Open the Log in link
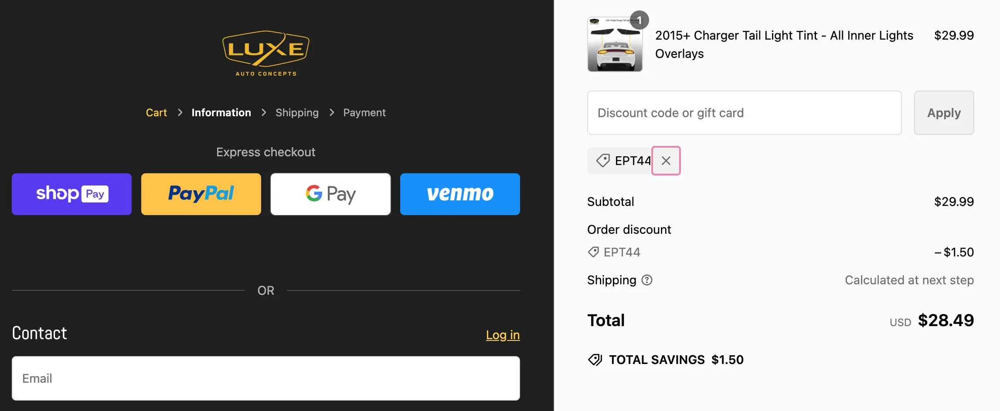The width and height of the screenshot is (1000, 411). click(503, 335)
